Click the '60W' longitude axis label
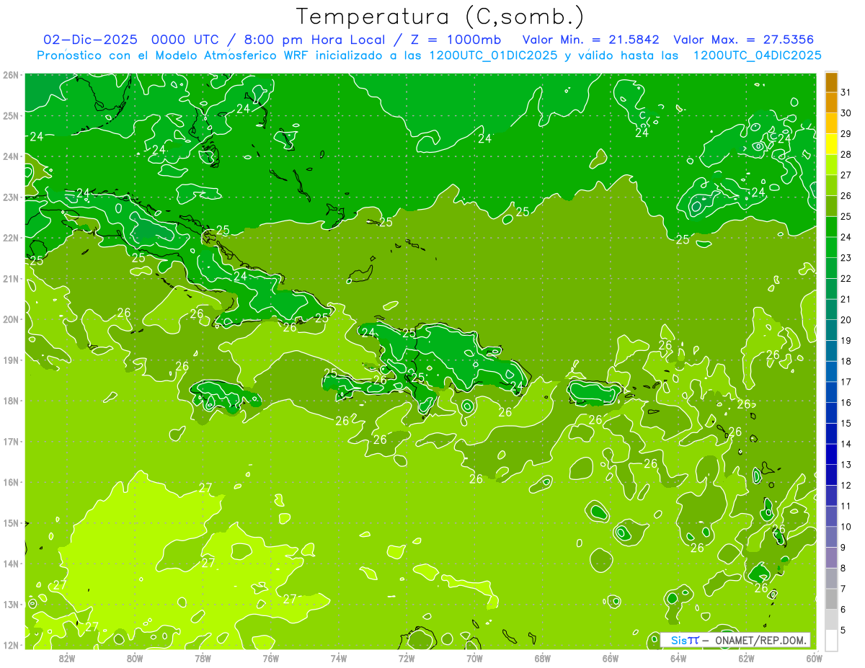 (x=814, y=658)
